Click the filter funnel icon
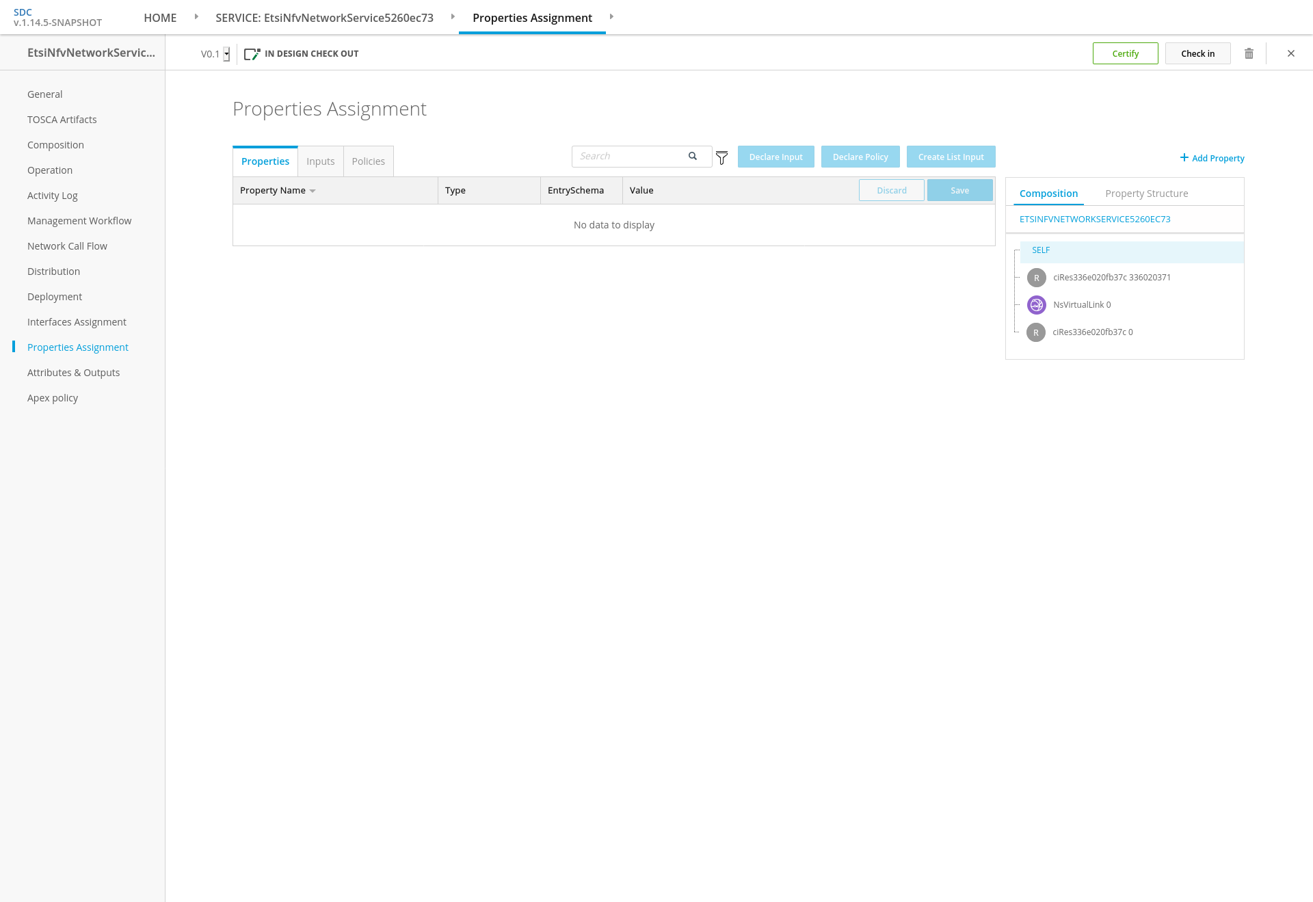 pyautogui.click(x=721, y=158)
